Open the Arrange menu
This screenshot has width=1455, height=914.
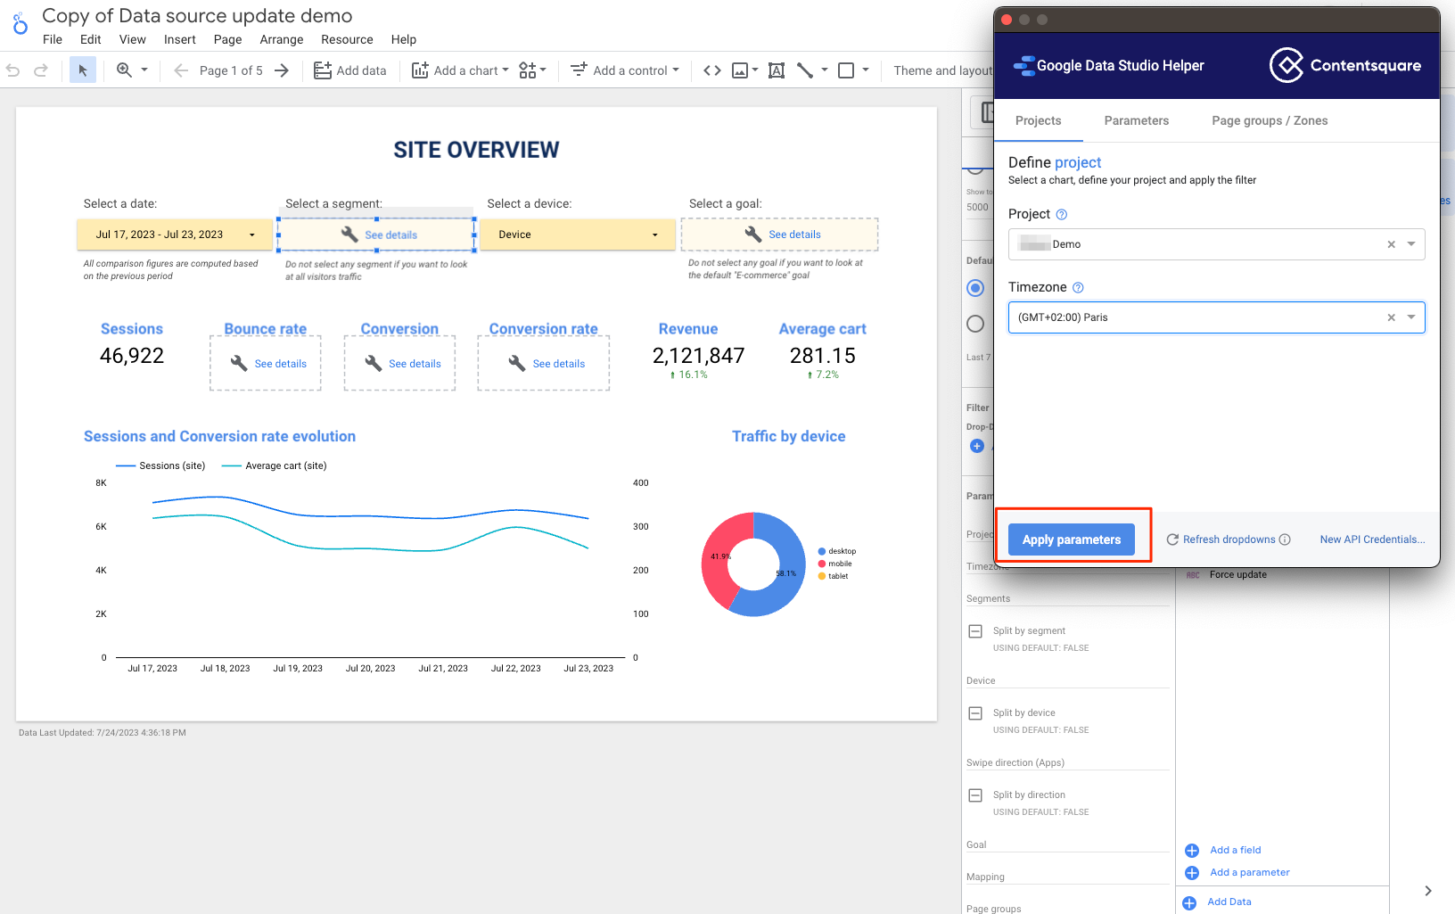(282, 39)
